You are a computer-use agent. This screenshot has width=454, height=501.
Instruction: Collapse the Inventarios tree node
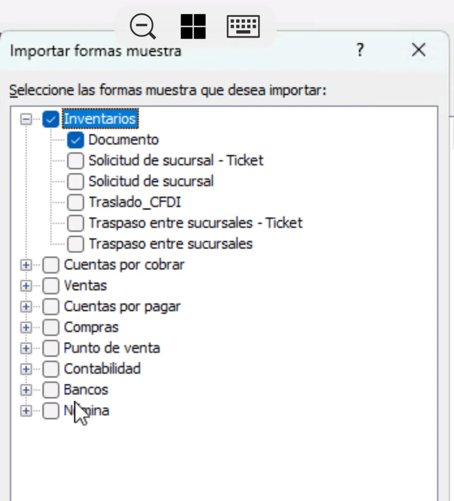point(26,119)
